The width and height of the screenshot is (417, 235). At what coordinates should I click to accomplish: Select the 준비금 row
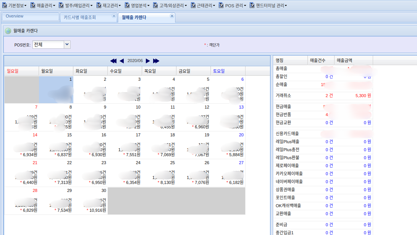[323, 225]
